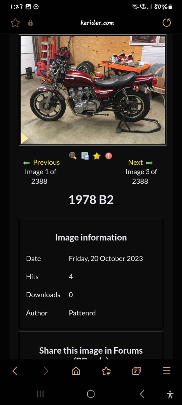Tap the bookmark star outline icon
Screen dimensions: 182x405
point(15,23)
